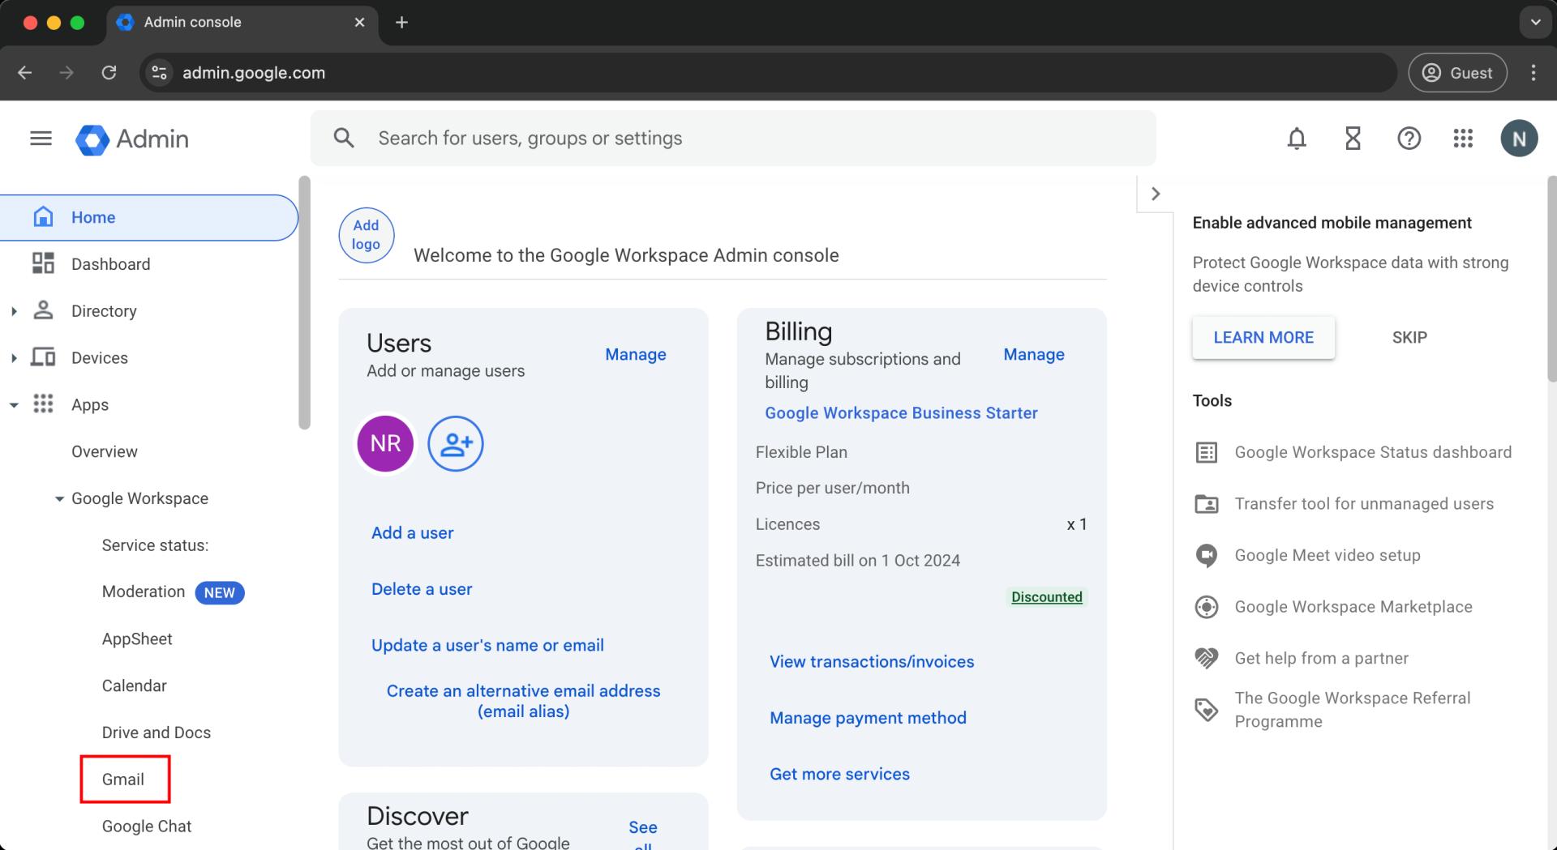Open AppSheet in sidebar
This screenshot has width=1557, height=850.
pos(137,639)
